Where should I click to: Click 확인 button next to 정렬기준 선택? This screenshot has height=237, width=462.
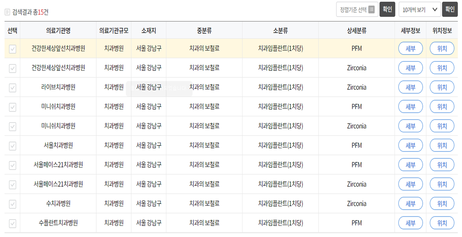click(387, 9)
